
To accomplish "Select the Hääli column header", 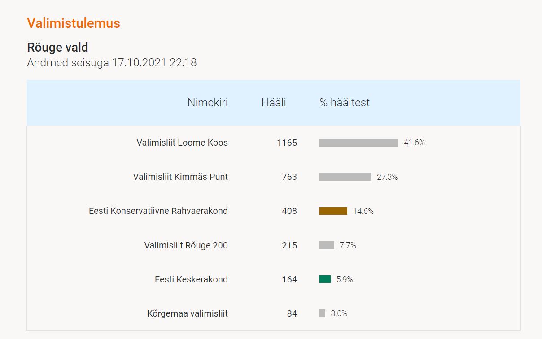I will point(274,103).
